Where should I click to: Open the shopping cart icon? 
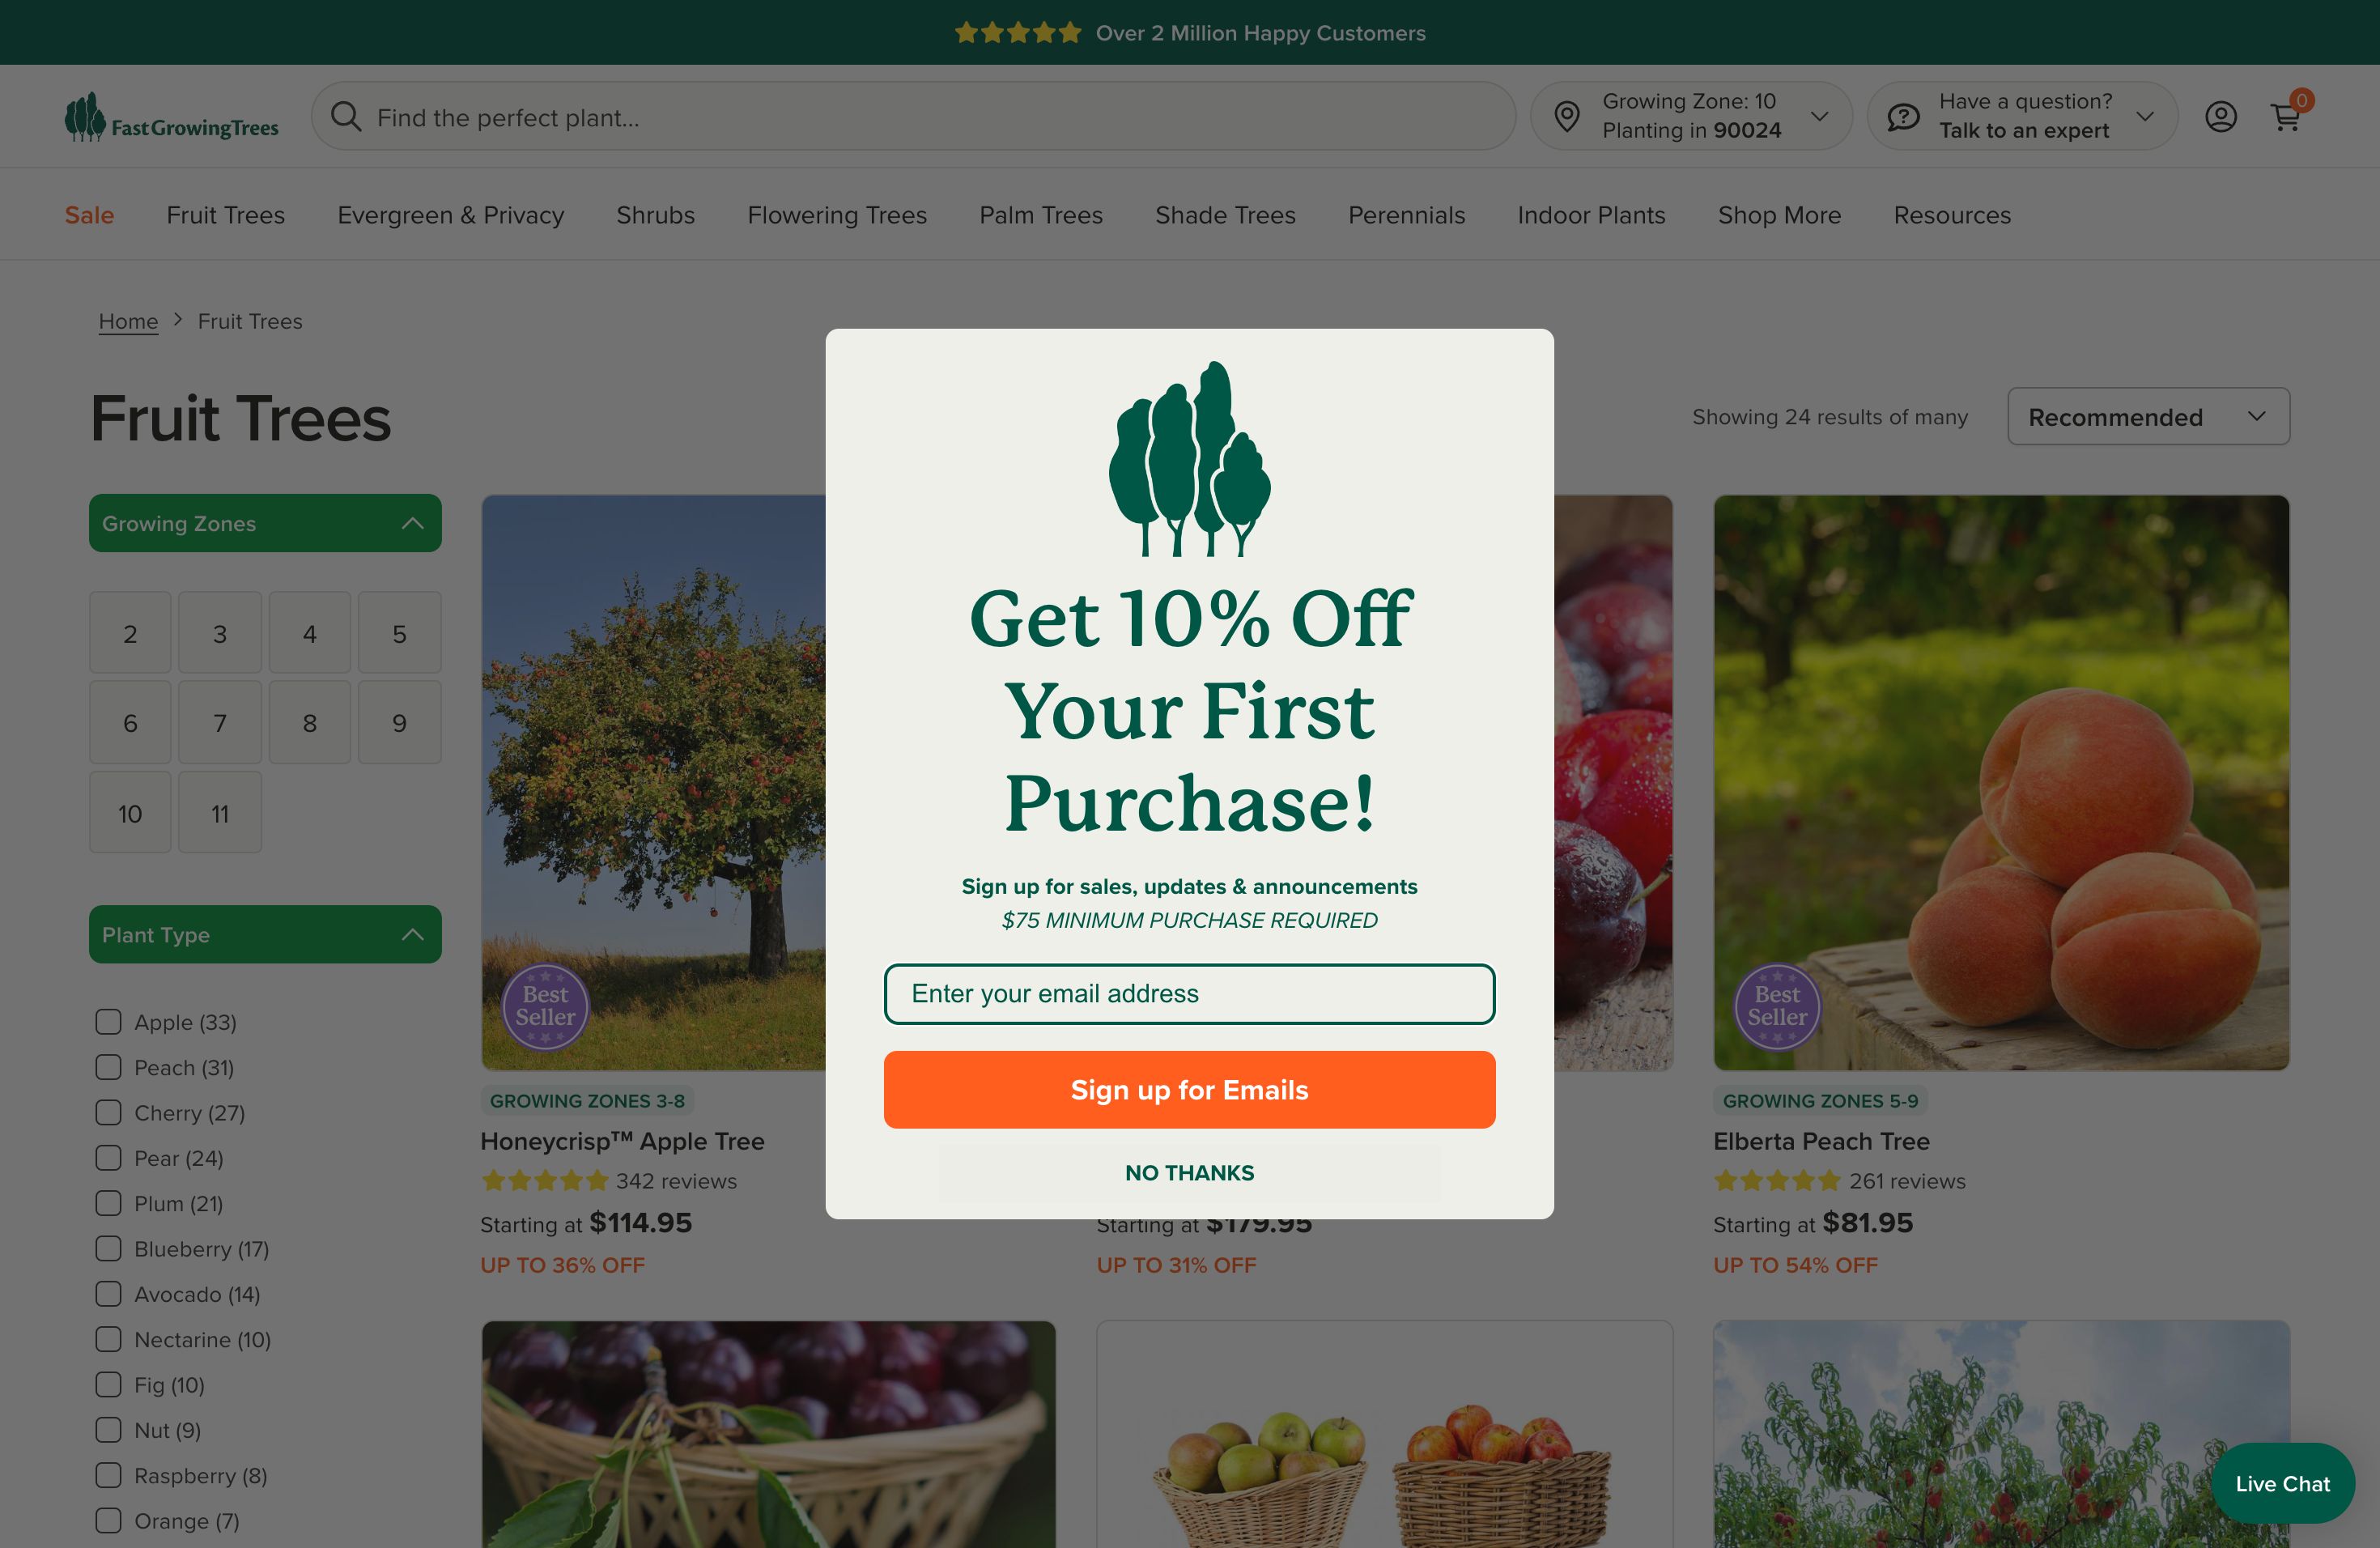tap(2287, 117)
